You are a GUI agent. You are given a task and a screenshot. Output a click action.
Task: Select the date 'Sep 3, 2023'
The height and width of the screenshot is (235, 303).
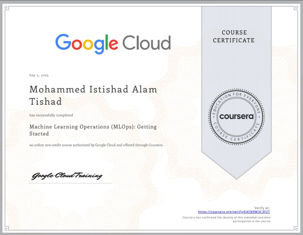click(x=39, y=75)
